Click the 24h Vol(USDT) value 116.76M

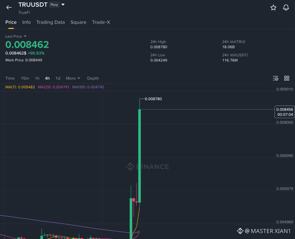tap(230, 60)
